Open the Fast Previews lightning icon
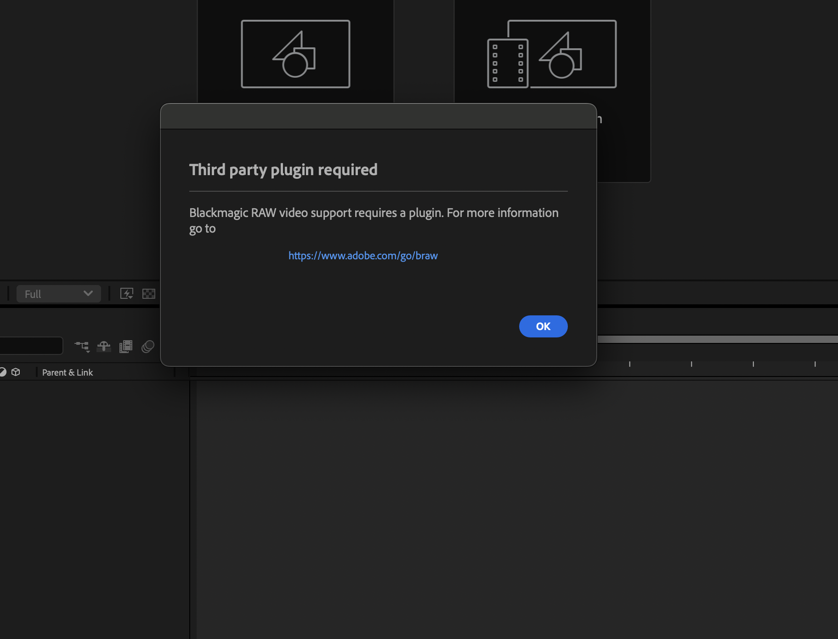 [x=127, y=293]
